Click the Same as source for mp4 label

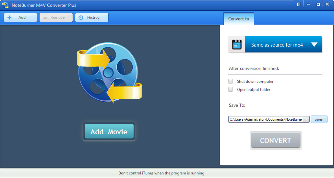tap(277, 45)
